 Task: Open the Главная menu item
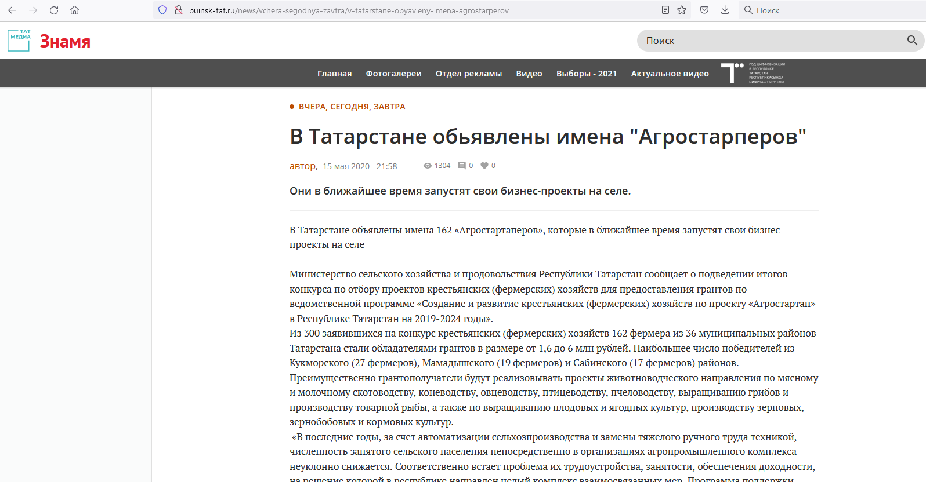pyautogui.click(x=335, y=74)
